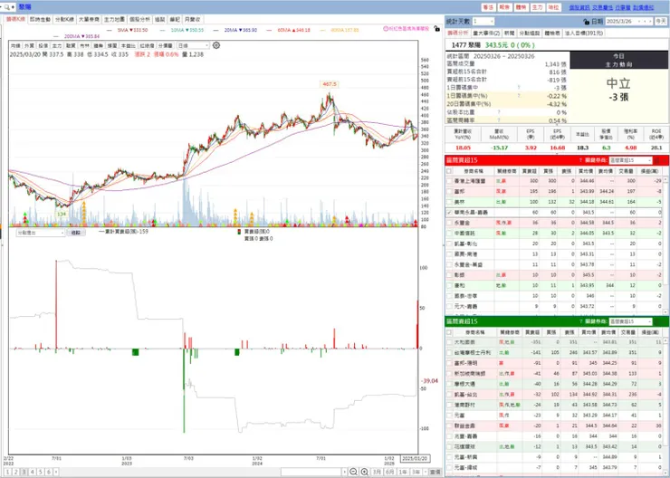Select 紅綠燈 button on chart toolbar

click(x=147, y=45)
